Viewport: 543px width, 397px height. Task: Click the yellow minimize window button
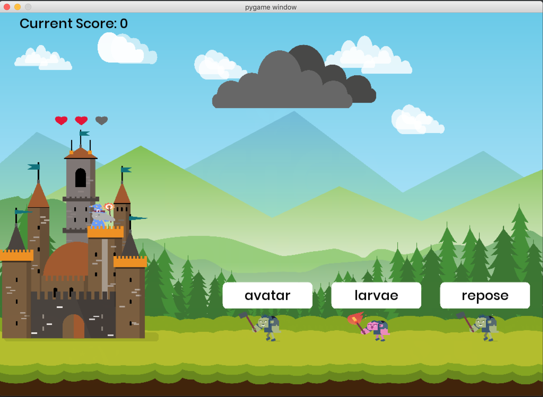18,7
